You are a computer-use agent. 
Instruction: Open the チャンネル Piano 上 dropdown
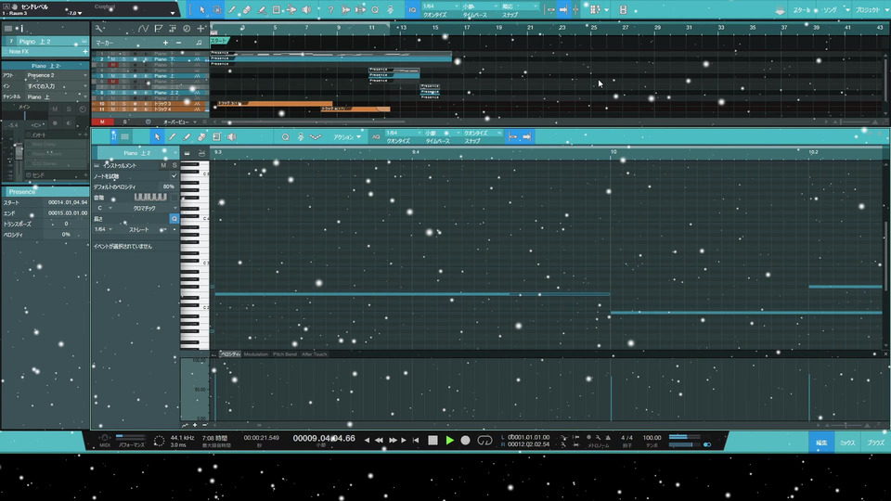57,96
